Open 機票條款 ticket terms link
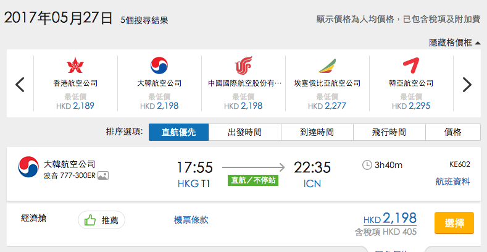This screenshot has width=487, height=252. (191, 220)
